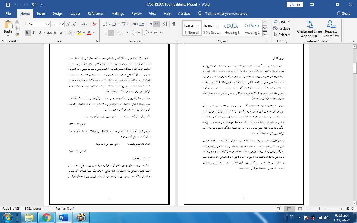Expand the Styles gallery more arrow
Screen dimensions: 357x223
click(x=265, y=34)
